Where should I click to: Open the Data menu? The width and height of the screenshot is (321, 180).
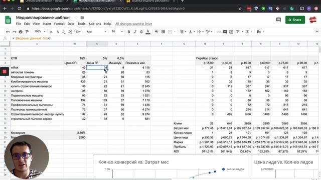click(71, 24)
